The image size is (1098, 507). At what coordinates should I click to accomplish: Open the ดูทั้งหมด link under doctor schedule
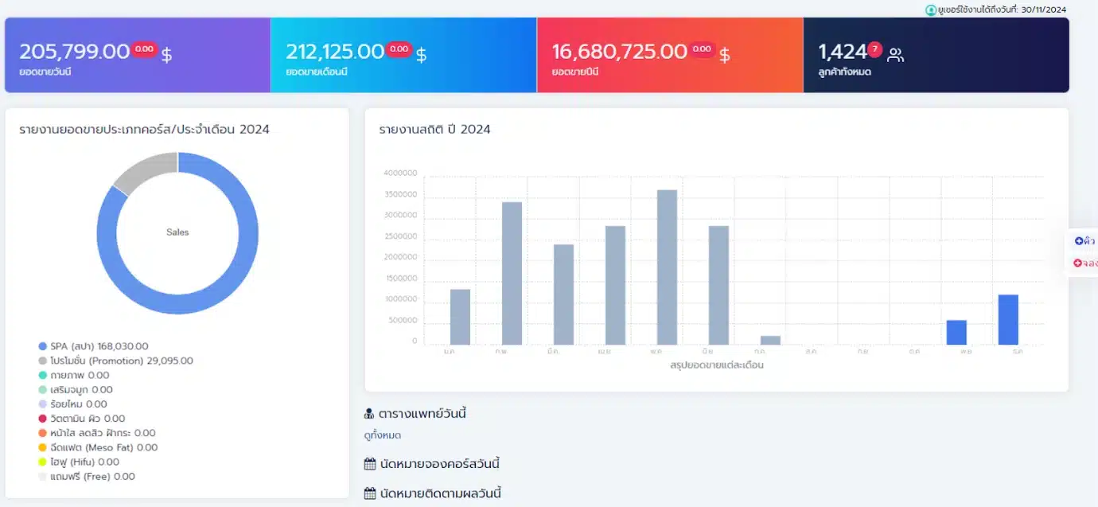382,435
